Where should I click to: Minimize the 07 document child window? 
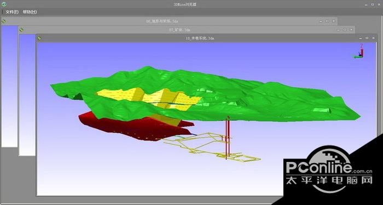click(x=338, y=29)
